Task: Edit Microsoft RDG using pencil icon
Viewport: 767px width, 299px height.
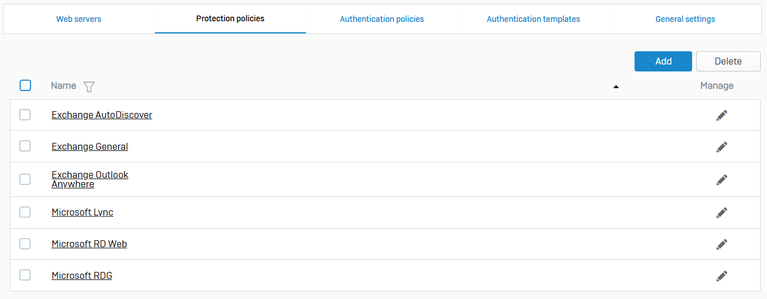Action: [722, 276]
